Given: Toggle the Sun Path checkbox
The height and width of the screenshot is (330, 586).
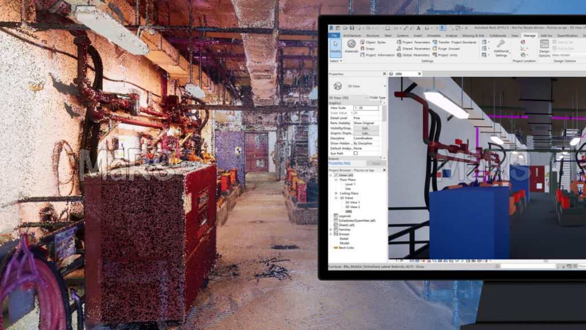Looking at the screenshot, I should [355, 154].
